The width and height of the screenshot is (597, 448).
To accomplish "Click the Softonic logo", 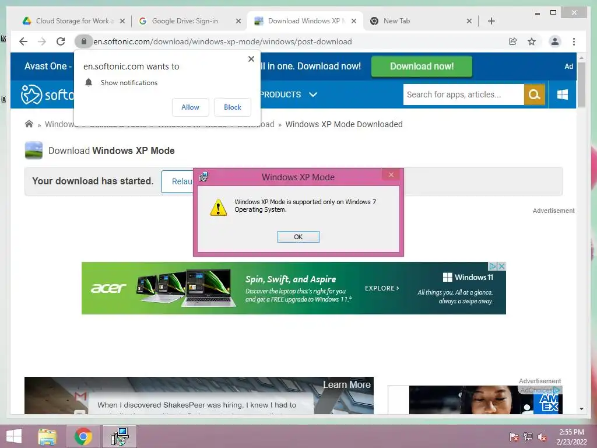I will coord(47,94).
